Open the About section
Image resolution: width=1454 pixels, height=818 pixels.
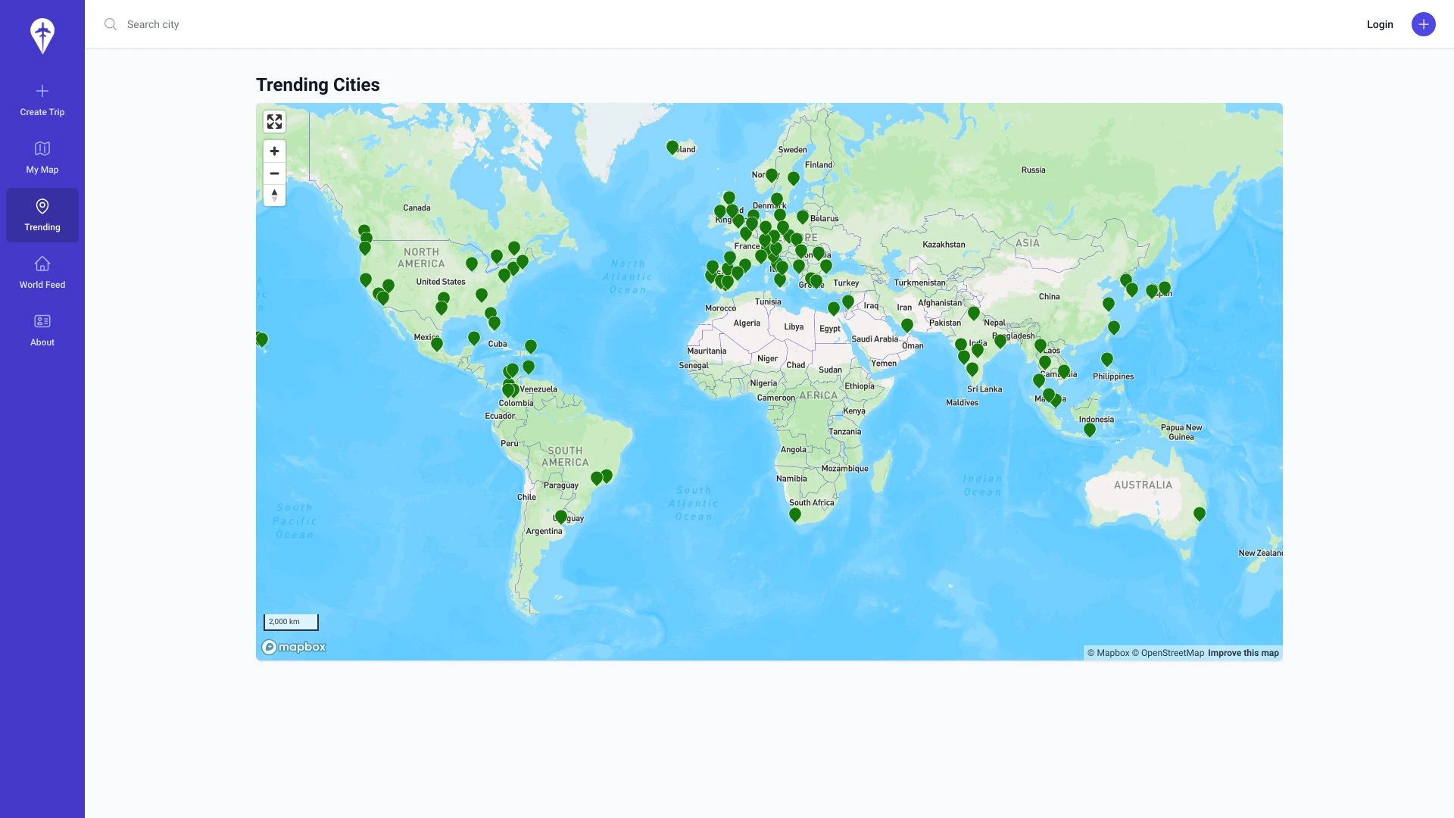[42, 329]
